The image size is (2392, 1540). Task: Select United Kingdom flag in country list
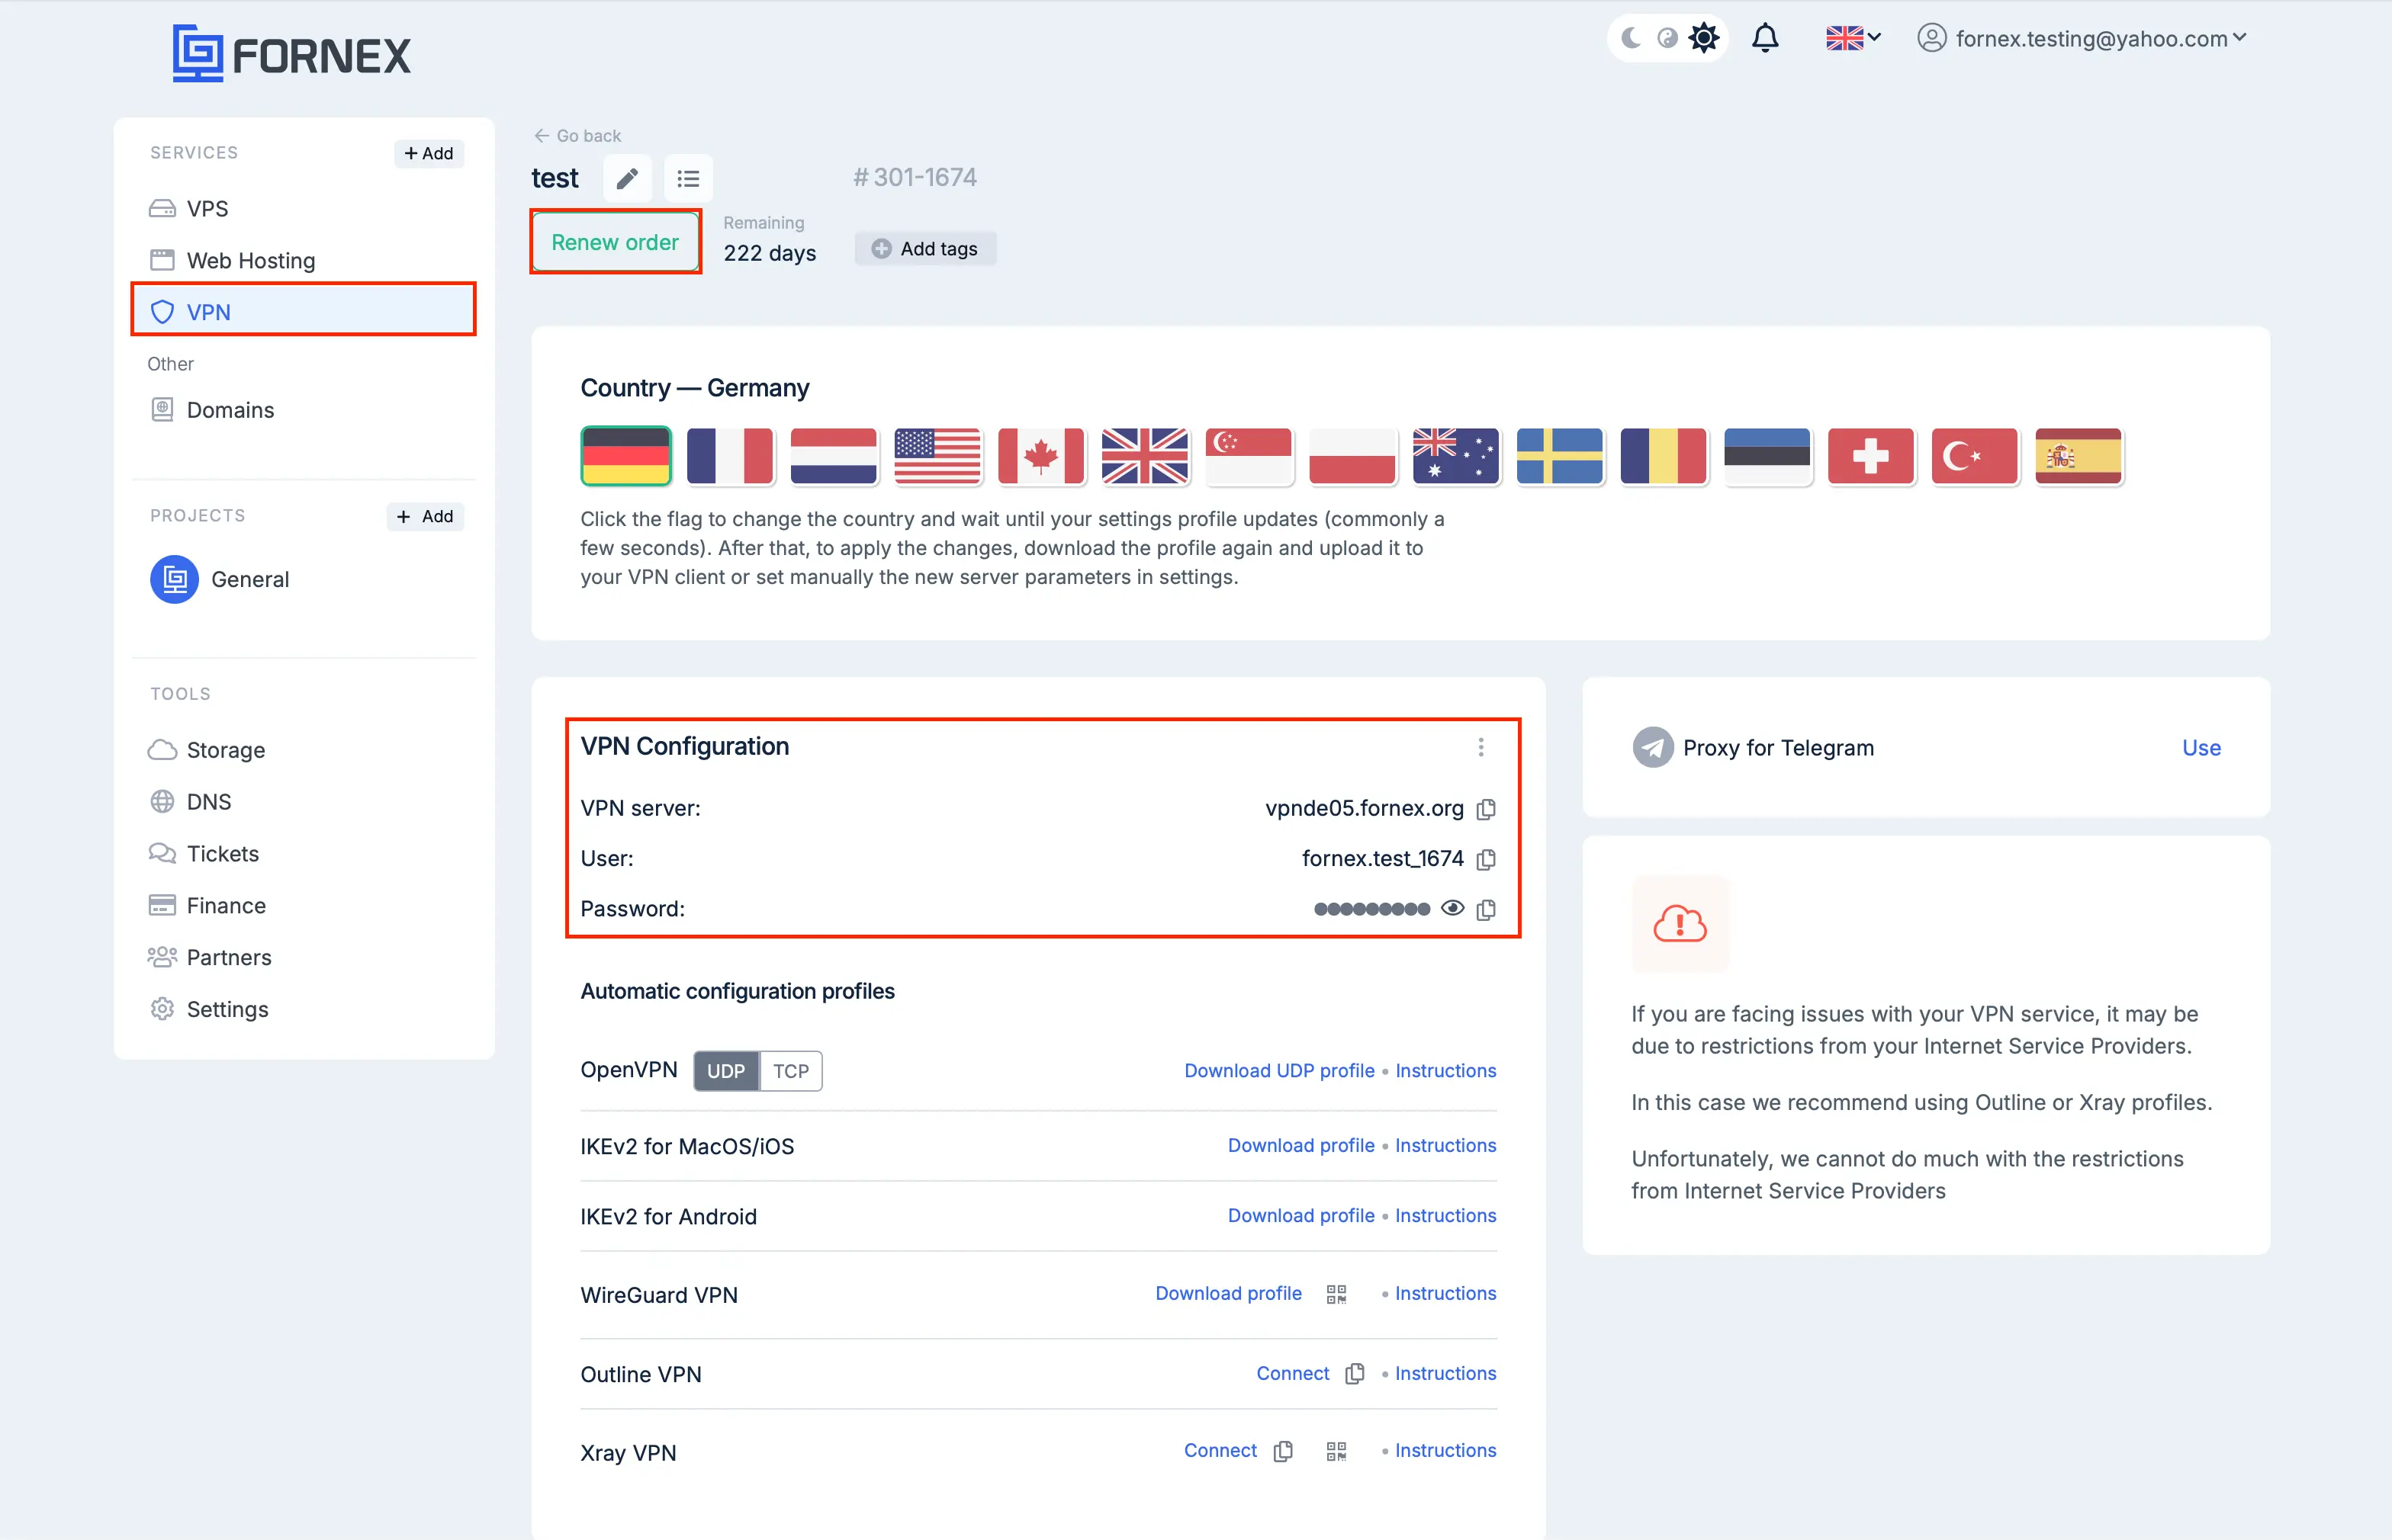coord(1144,456)
